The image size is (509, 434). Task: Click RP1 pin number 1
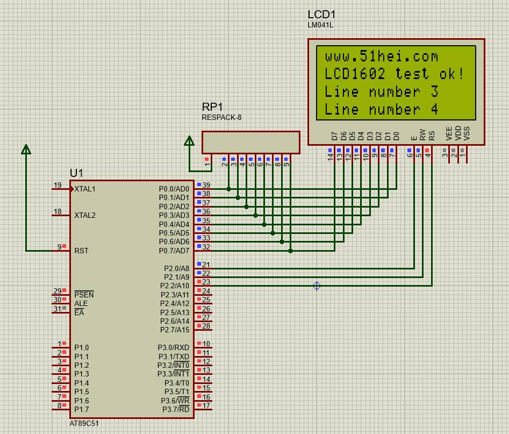click(207, 164)
